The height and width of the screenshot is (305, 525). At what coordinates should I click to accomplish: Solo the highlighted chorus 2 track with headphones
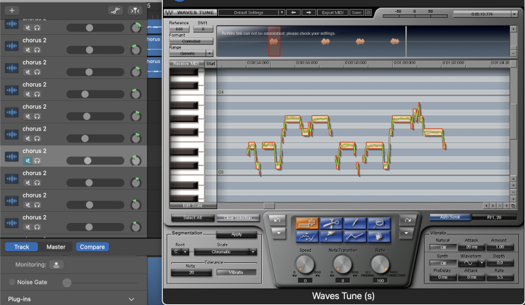coord(37,161)
